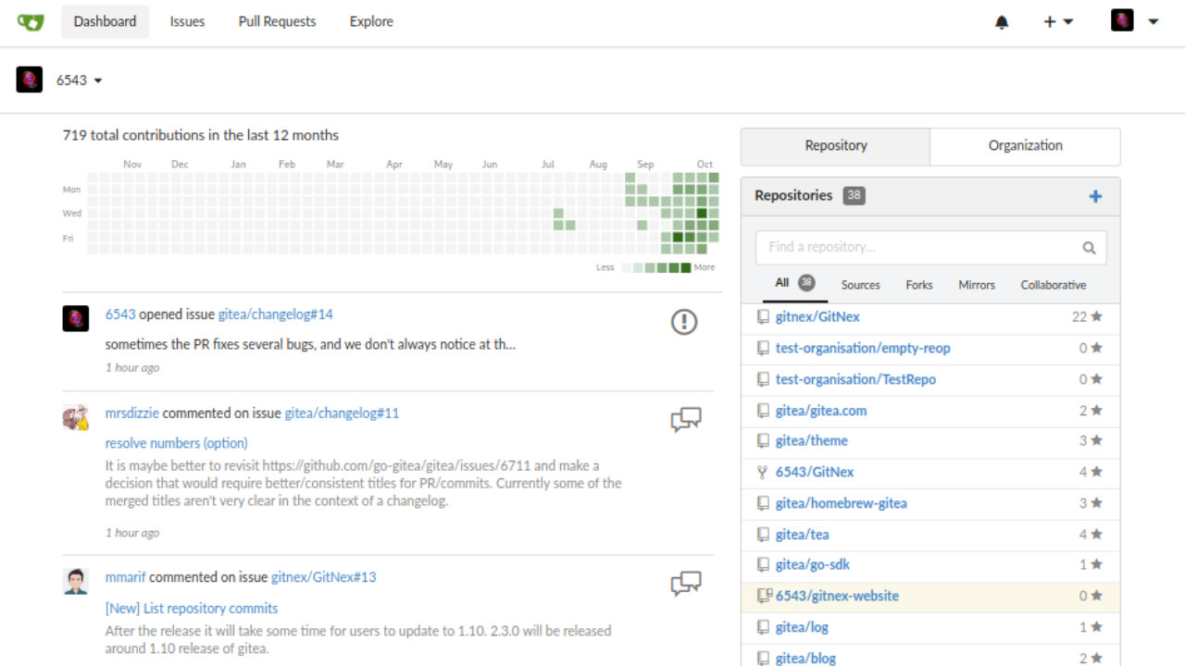Click the fork icon next to 6543/GitNex

[x=763, y=472]
